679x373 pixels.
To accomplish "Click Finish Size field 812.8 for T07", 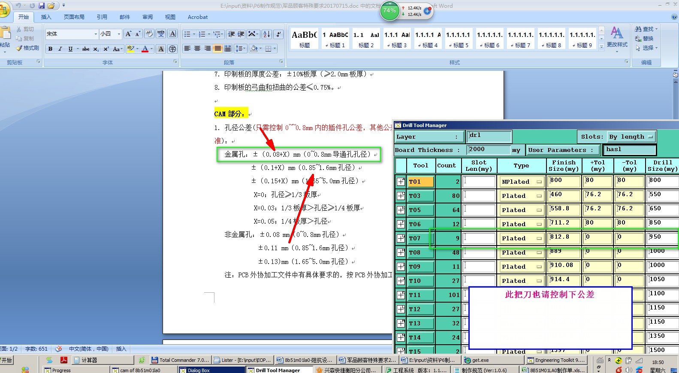I will 564,238.
